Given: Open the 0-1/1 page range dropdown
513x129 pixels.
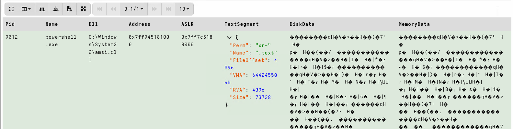Looking at the screenshot, I should (x=133, y=9).
